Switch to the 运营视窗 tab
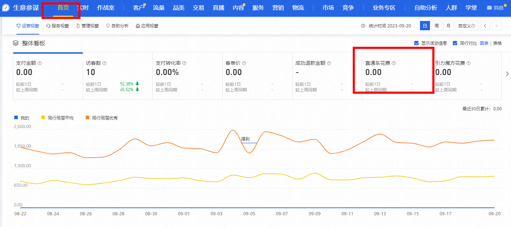Image resolution: width=511 pixels, height=227 pixels. click(28, 26)
